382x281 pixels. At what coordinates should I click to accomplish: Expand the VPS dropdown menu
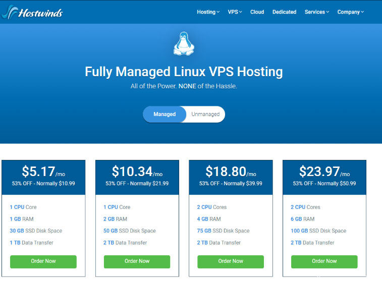235,12
